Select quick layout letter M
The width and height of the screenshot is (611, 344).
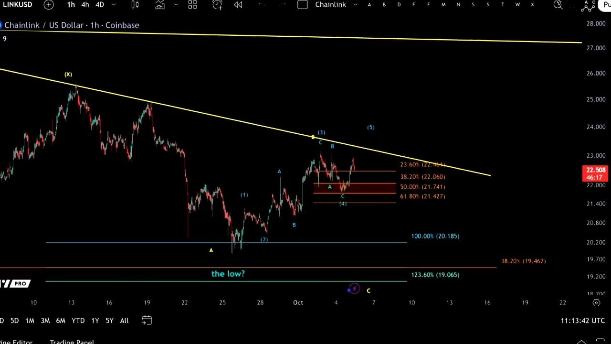[x=443, y=5]
